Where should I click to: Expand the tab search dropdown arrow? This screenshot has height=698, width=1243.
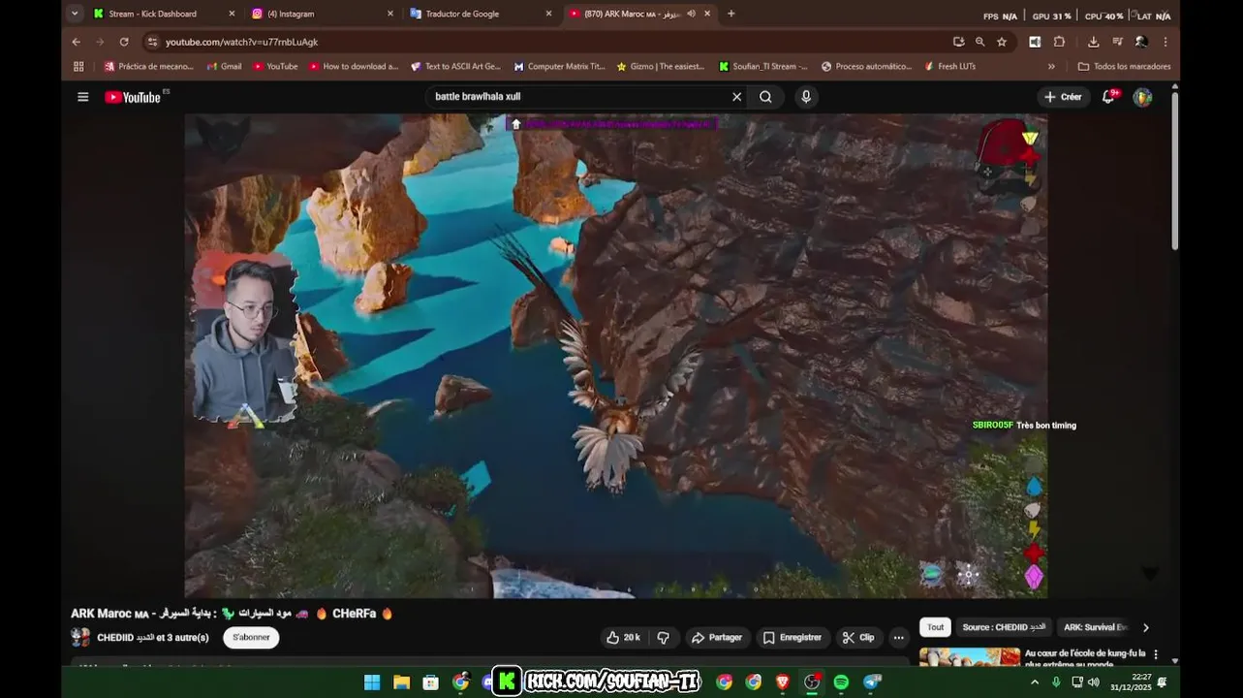(75, 14)
